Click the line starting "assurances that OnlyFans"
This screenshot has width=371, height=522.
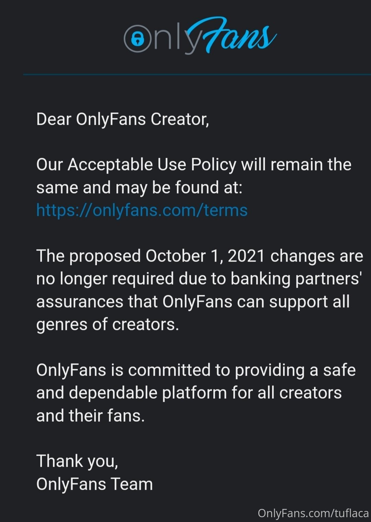[193, 302]
